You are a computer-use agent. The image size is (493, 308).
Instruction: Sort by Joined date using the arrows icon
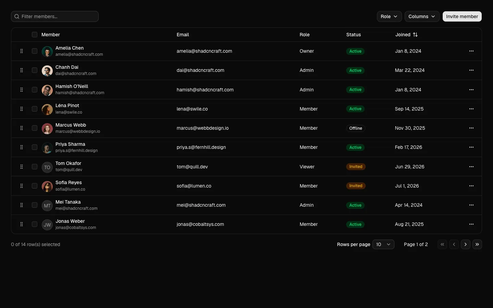pyautogui.click(x=415, y=35)
